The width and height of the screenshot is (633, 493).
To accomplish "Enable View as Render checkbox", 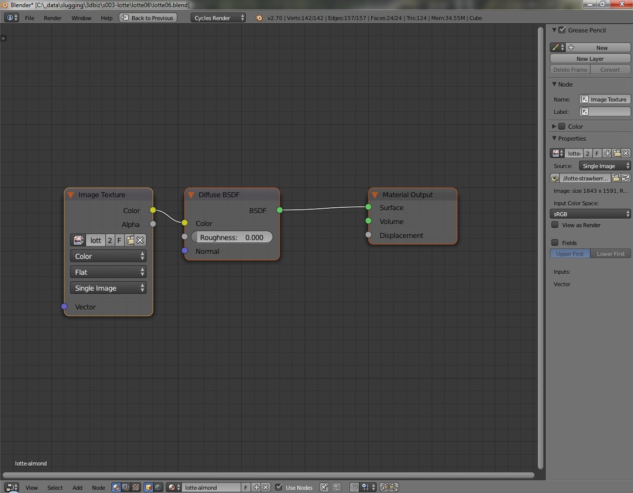I will pyautogui.click(x=555, y=225).
